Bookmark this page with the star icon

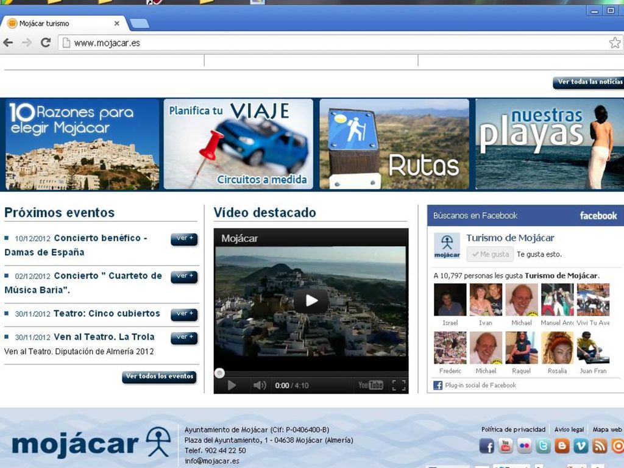pos(614,43)
